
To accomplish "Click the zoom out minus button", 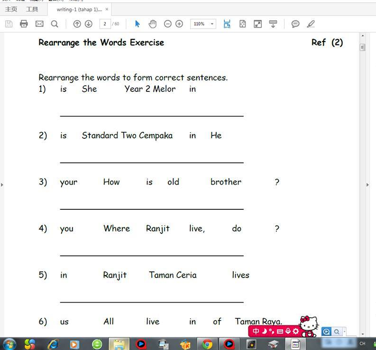I will click(x=168, y=24).
